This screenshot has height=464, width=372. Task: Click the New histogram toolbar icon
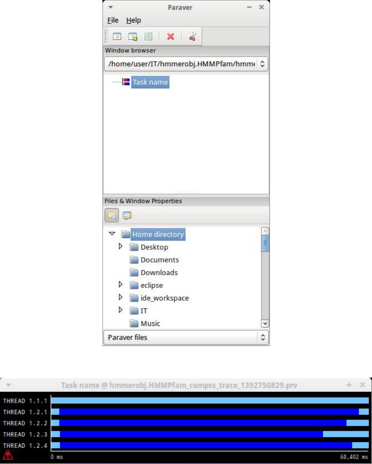148,36
